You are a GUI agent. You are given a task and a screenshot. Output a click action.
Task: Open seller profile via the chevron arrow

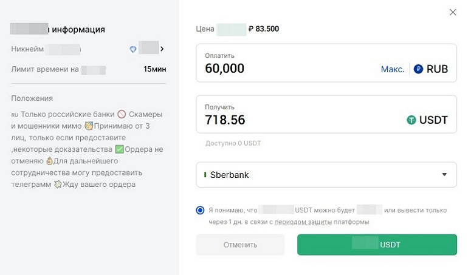162,49
